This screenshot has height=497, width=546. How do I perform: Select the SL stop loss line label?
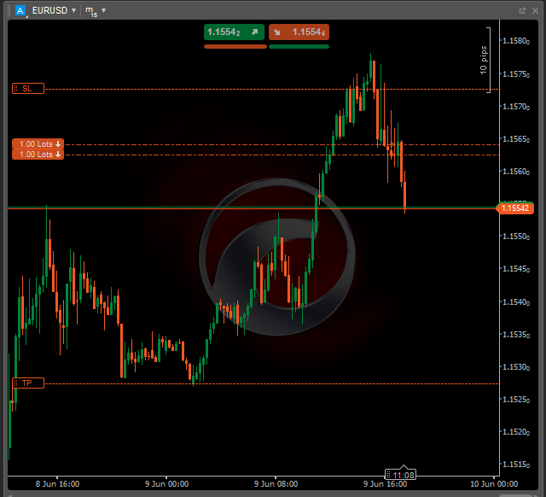click(x=28, y=89)
